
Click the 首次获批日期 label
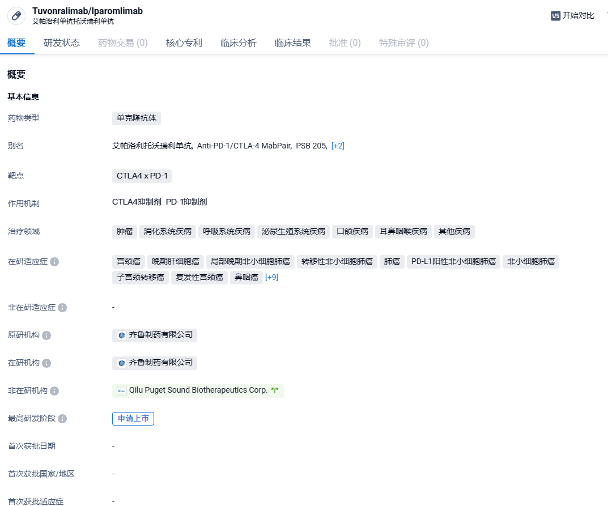click(x=32, y=447)
